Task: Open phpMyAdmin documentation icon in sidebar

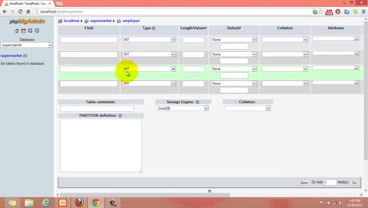Action: pyautogui.click(x=30, y=31)
